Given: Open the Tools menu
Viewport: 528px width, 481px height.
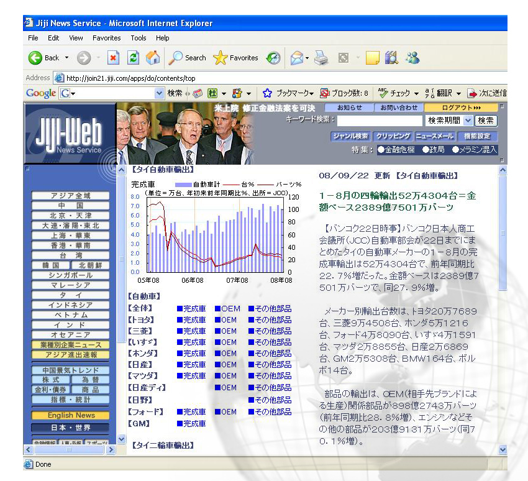Looking at the screenshot, I should click(139, 38).
